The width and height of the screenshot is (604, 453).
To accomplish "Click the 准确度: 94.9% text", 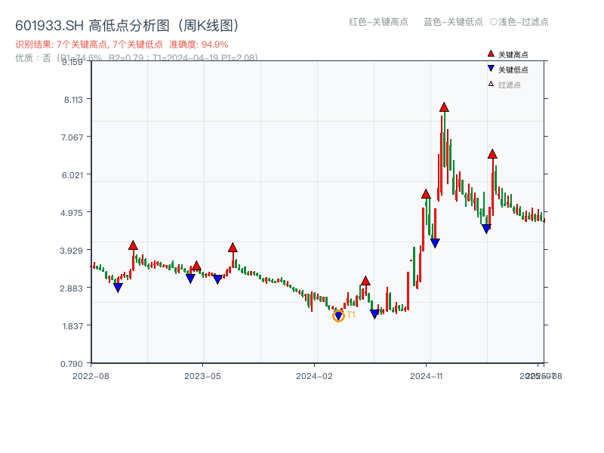I will click(x=199, y=45).
